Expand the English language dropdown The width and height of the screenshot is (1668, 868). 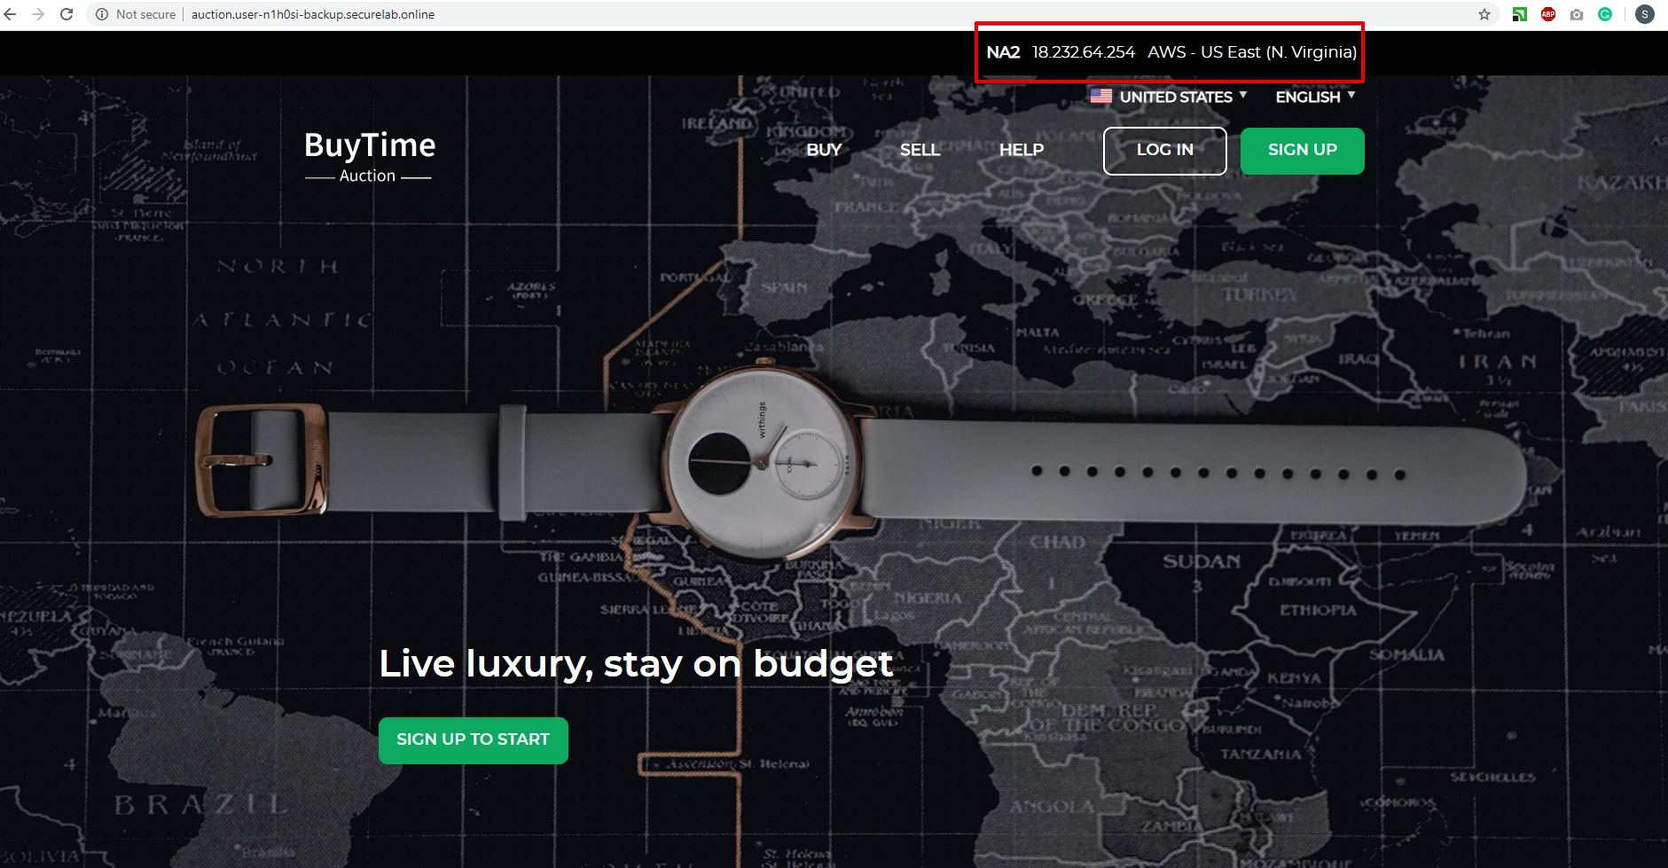coord(1315,97)
